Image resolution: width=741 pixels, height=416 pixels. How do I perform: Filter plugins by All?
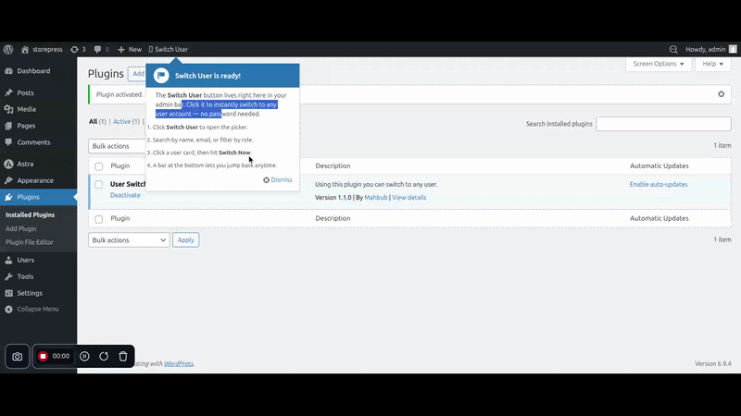[x=93, y=122]
